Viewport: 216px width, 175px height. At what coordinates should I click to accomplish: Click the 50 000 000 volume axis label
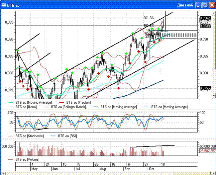coord(208,146)
